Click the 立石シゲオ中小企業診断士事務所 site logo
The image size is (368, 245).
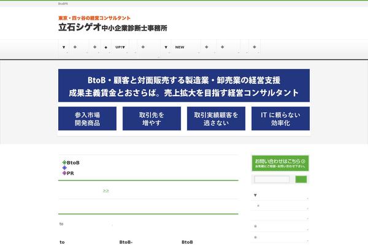pyautogui.click(x=112, y=28)
